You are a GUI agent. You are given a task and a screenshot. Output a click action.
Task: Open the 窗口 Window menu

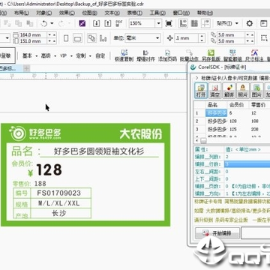[181, 13]
